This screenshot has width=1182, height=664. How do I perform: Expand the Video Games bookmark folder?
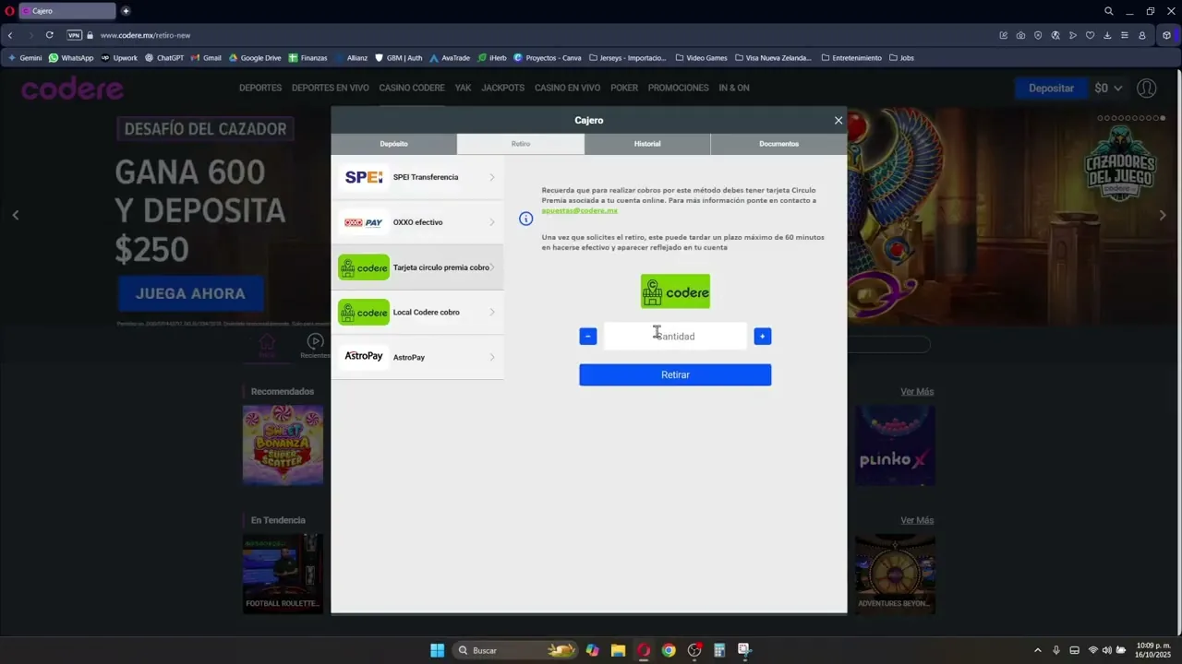click(701, 57)
